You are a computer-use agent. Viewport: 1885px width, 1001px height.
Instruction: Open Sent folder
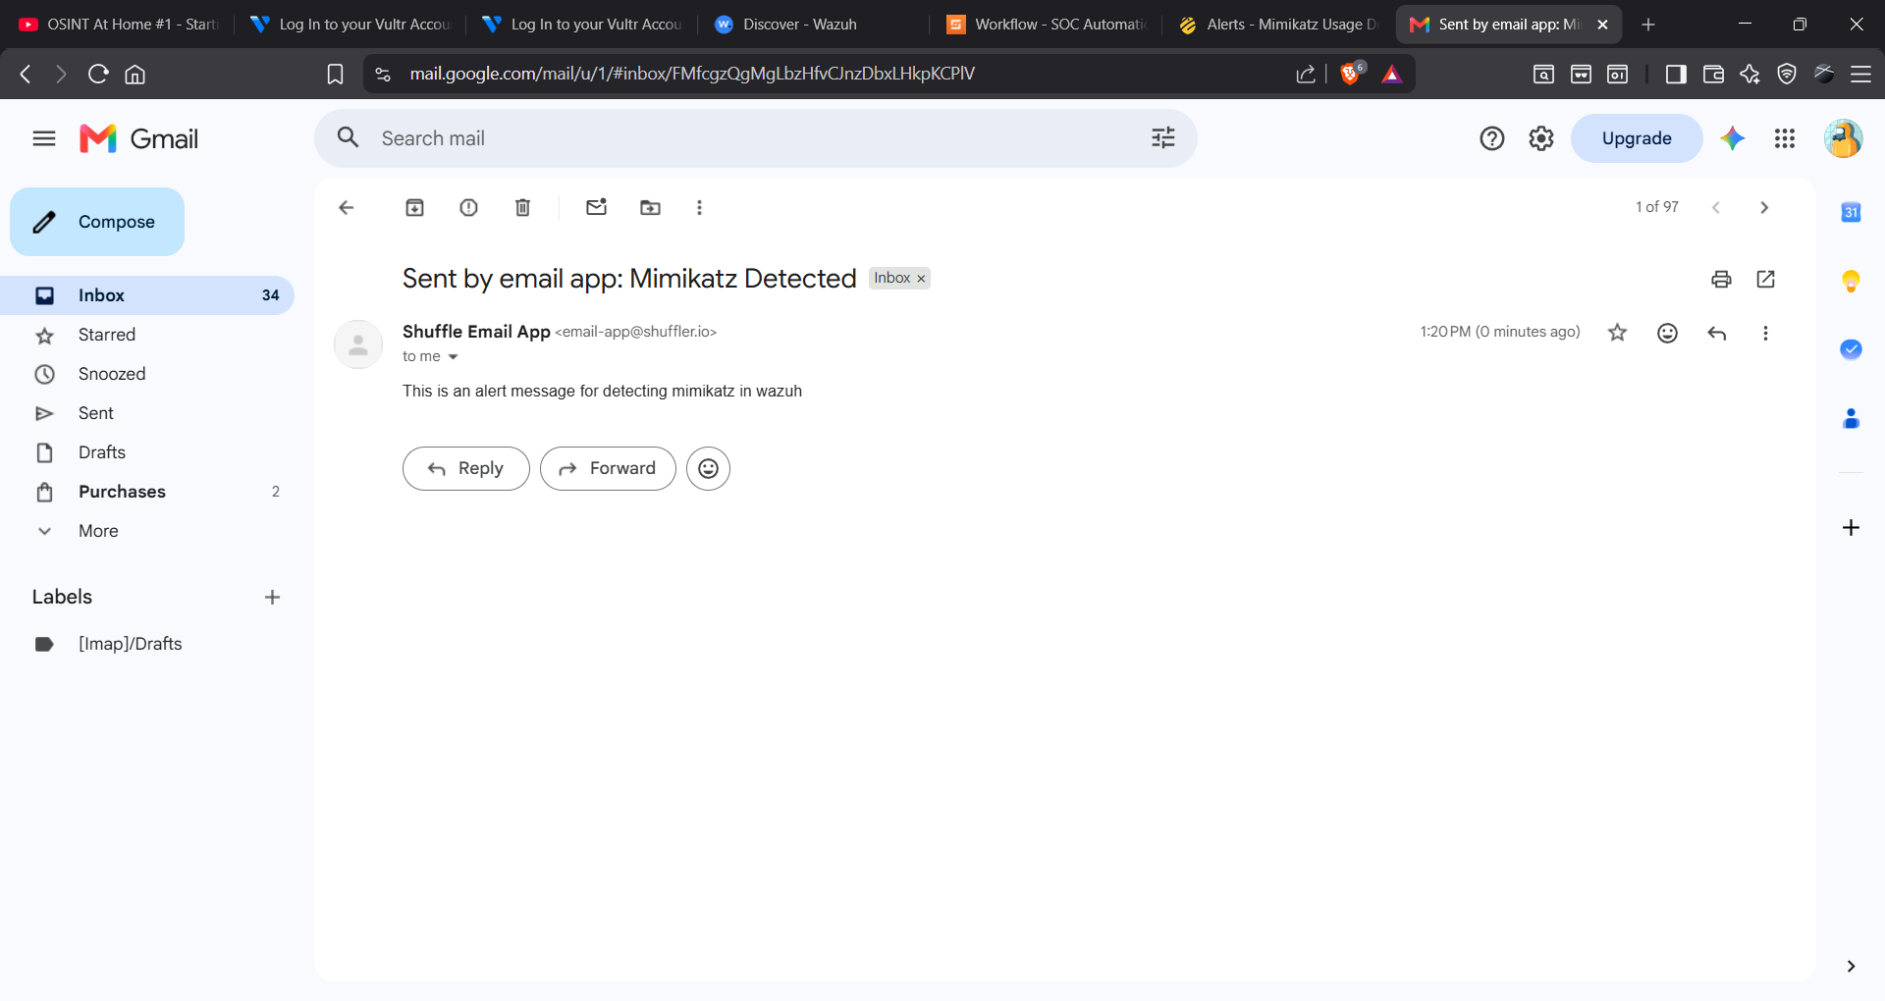147,413
